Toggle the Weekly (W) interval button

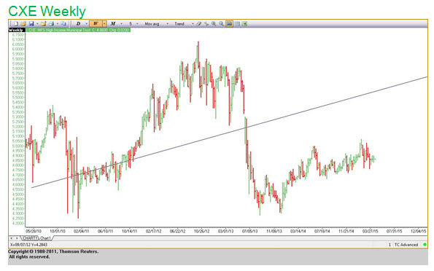tap(96, 24)
